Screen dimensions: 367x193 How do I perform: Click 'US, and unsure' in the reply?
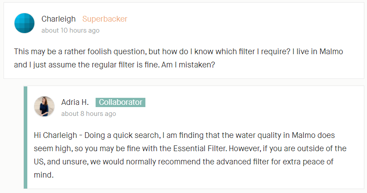pyautogui.click(x=61, y=162)
